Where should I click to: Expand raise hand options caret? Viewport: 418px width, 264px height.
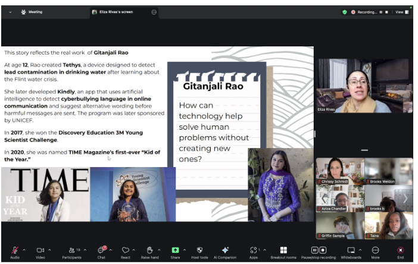(159, 250)
